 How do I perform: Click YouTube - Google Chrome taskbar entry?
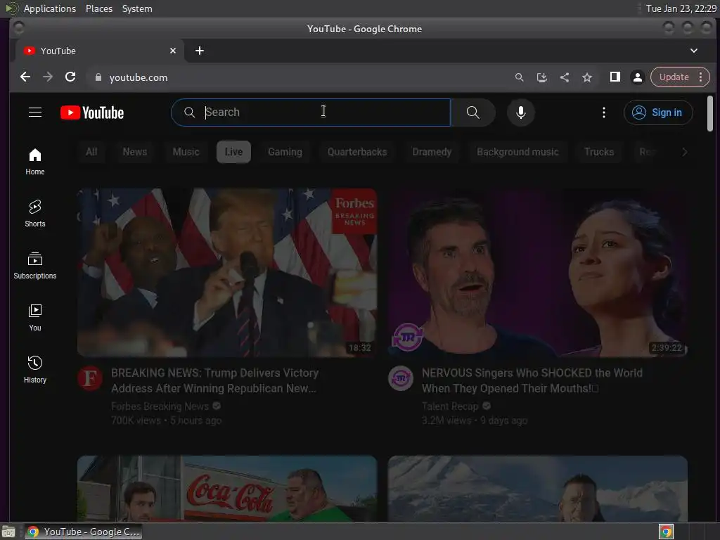(x=83, y=532)
